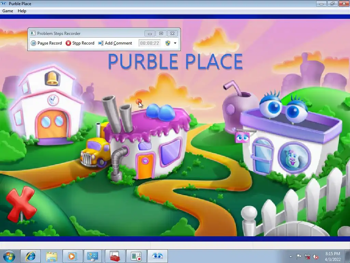Viewport: 350px width, 263px height.
Task: Minimize the Purble Place window
Action: (x=322, y=3)
